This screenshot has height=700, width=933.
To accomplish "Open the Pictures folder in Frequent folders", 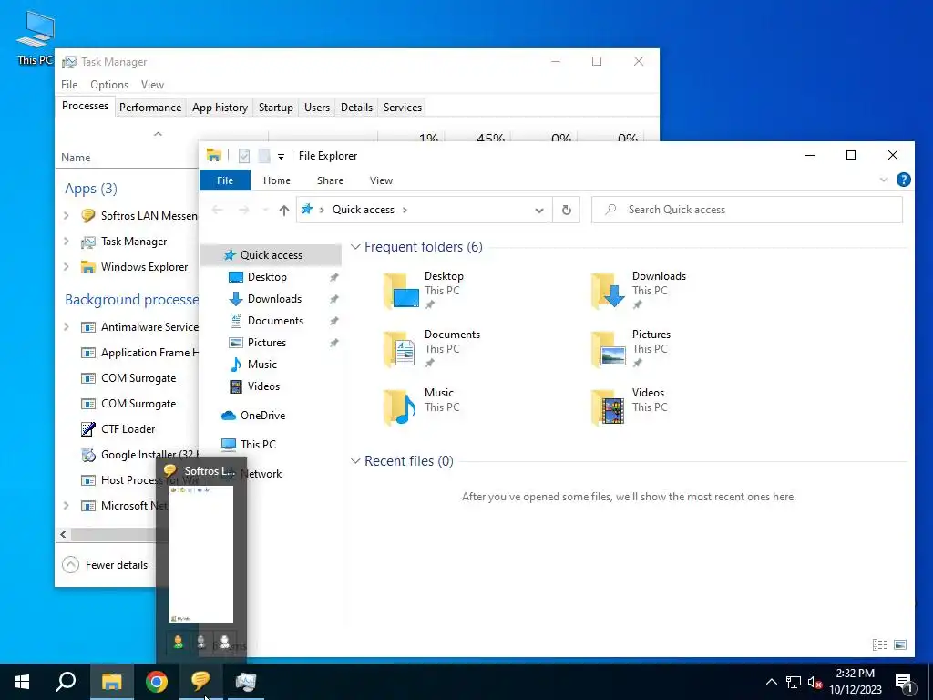I will point(631,348).
